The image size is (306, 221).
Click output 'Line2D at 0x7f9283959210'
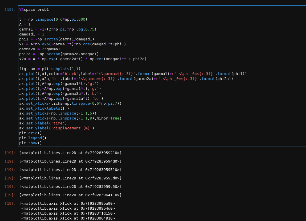(70, 153)
